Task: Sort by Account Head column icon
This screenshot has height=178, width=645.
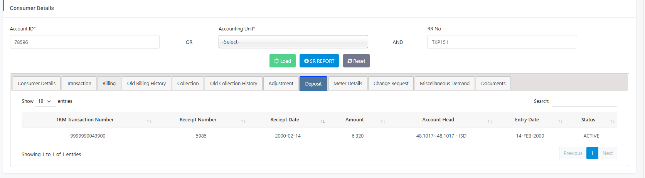Action: (x=490, y=121)
